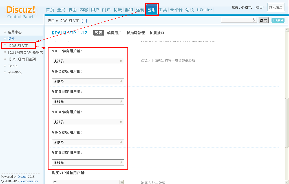The width and height of the screenshot is (289, 184).
Task: Click the 必填 hint text
Action: coord(168,60)
